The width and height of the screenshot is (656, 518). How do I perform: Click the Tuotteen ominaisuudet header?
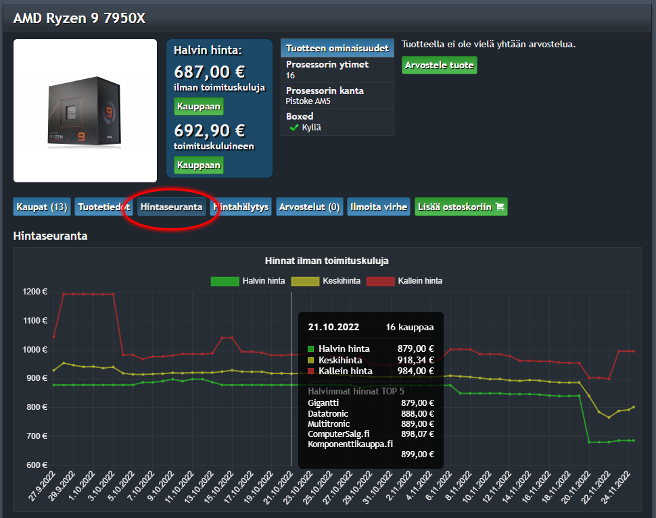(337, 49)
